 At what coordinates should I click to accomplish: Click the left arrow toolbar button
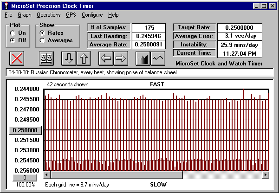pyautogui.click(x=106, y=58)
